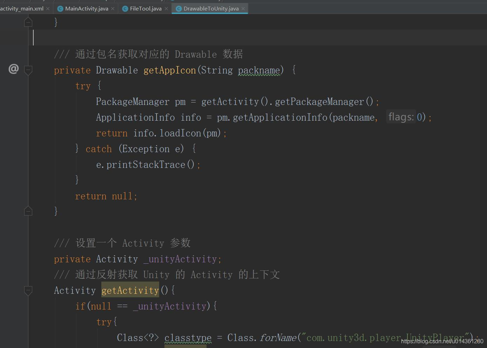Viewport: 487px width, 348px height.
Task: Click the comment containing '通过包名获取对应的 Drawable'
Action: [148, 54]
